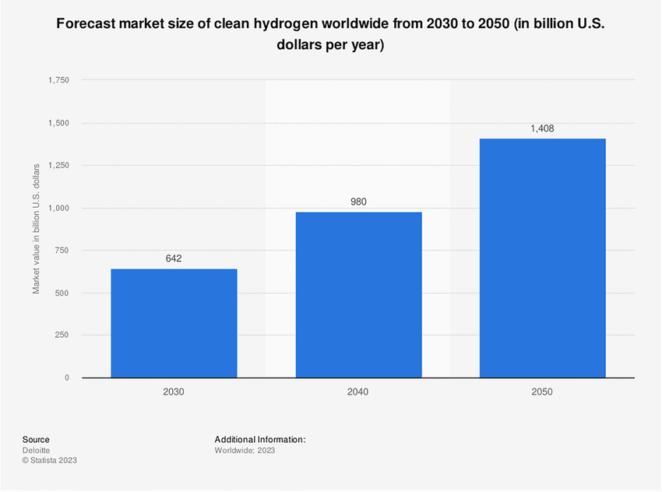Screen dimensions: 662x492
Task: Select the 980 value label
Action: pyautogui.click(x=358, y=202)
